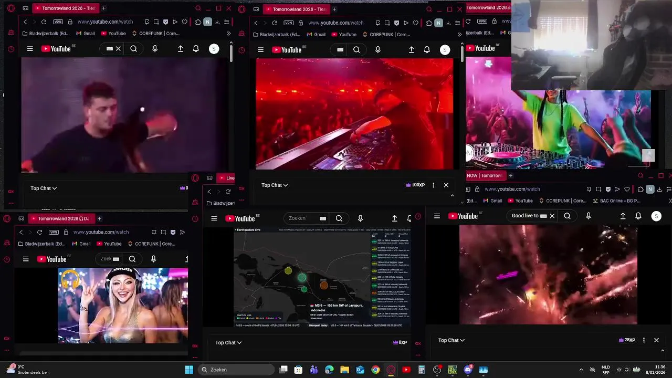Click the create upload icon in top-left window
The image size is (672, 378).
coord(181,49)
